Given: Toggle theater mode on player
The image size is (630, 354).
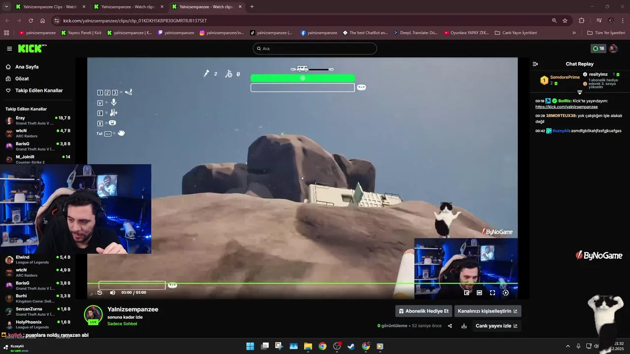Looking at the screenshot, I should point(479,293).
